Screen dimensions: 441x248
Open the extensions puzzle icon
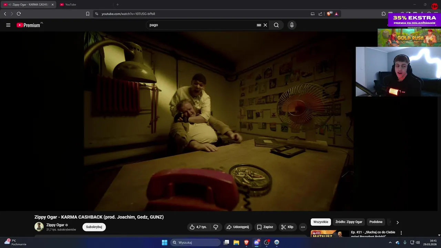383,14
